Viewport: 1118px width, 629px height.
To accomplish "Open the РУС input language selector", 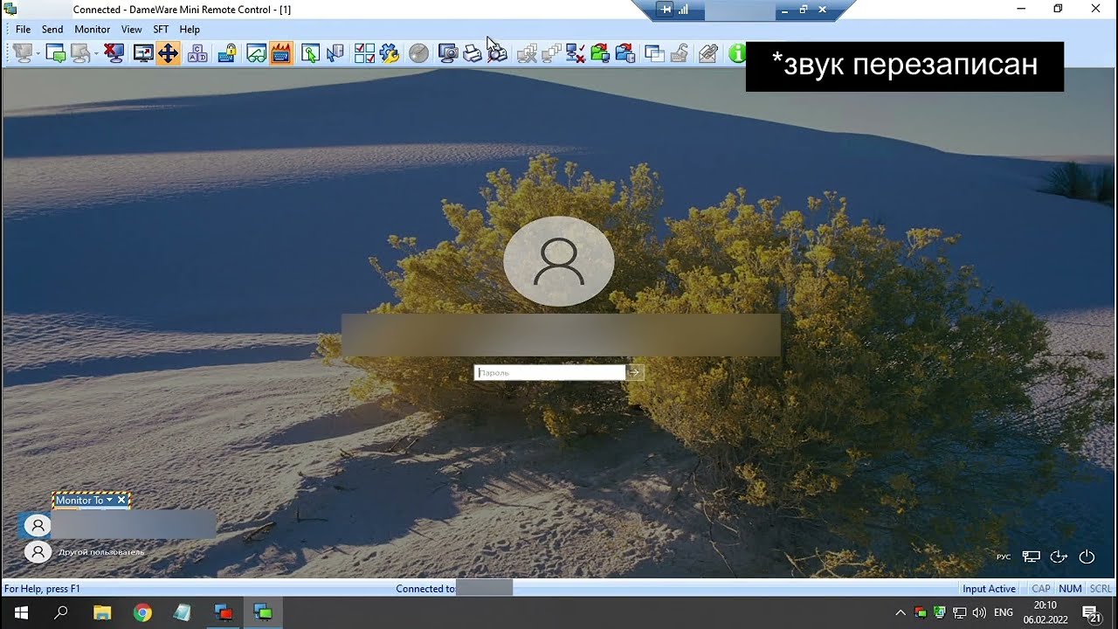I will tap(1004, 556).
